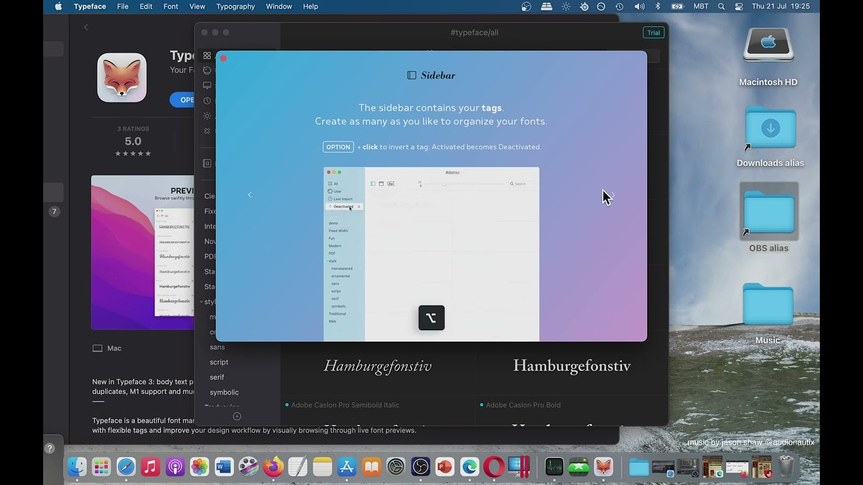863x485 pixels.
Task: Open Launchpad from the Dock
Action: (x=101, y=466)
